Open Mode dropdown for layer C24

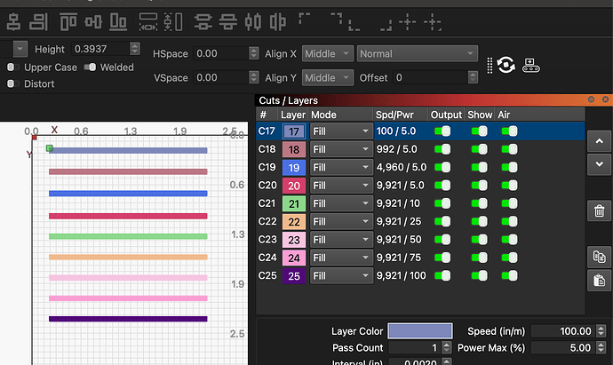pos(341,258)
